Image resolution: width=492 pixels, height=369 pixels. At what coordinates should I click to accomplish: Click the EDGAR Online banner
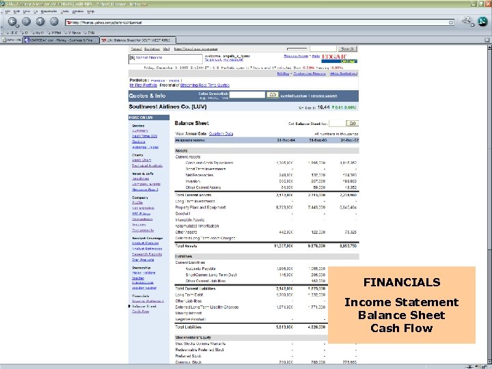click(339, 58)
